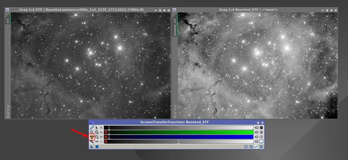This screenshot has height=160, width=348.
Task: Click the blue Apply Global square icon
Action: coord(97,147)
